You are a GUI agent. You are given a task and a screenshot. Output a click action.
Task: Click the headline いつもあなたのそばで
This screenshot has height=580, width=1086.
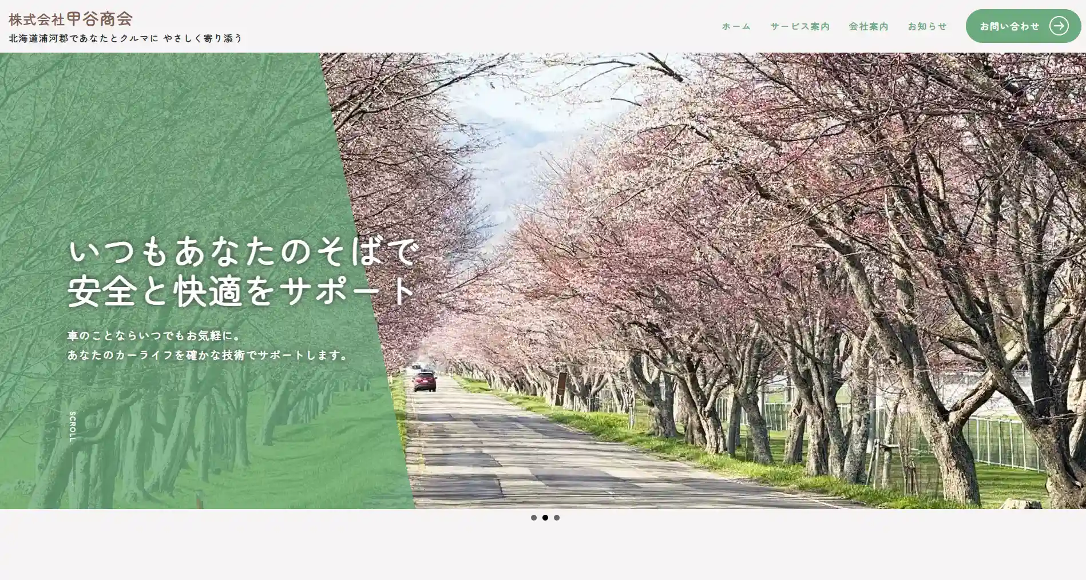(x=243, y=252)
